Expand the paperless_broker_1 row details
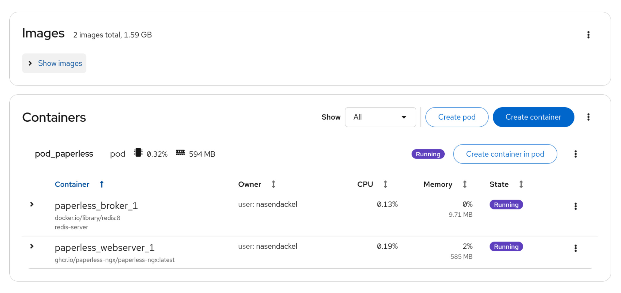Screen dimensions: 621x293 tap(32, 204)
